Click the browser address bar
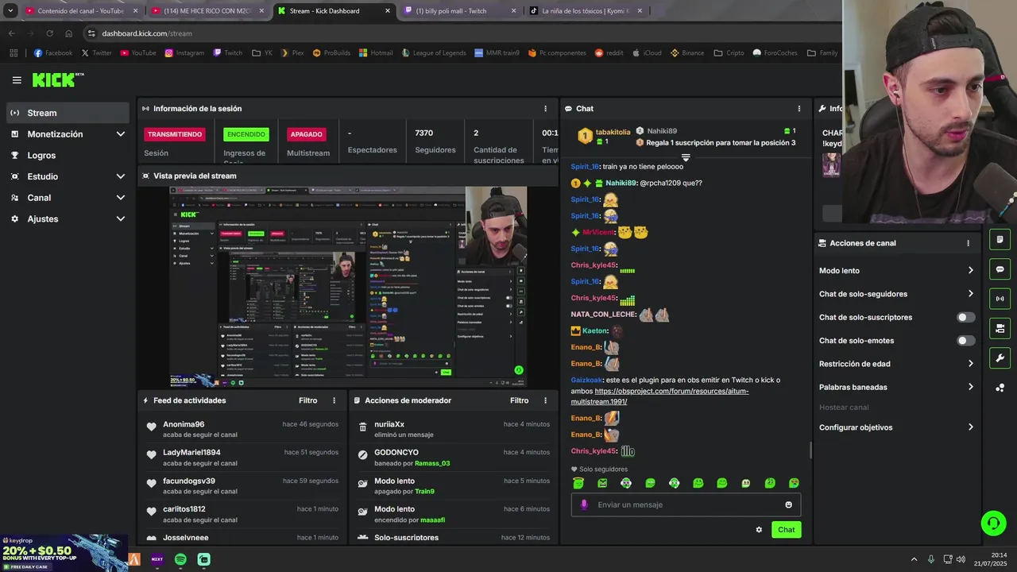Viewport: 1017px width, 572px height. pyautogui.click(x=461, y=33)
